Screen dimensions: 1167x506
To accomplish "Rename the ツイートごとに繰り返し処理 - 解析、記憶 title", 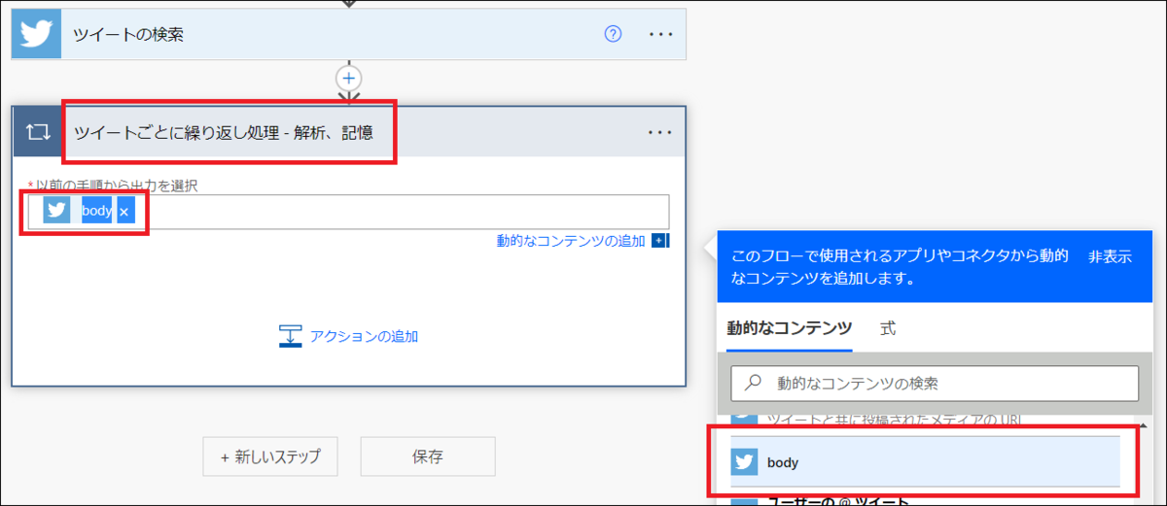I will [223, 132].
